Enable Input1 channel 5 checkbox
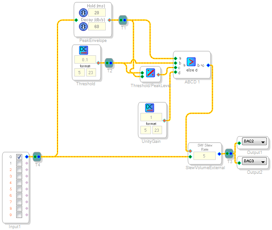This screenshot has width=272, height=230. [x=19, y=189]
